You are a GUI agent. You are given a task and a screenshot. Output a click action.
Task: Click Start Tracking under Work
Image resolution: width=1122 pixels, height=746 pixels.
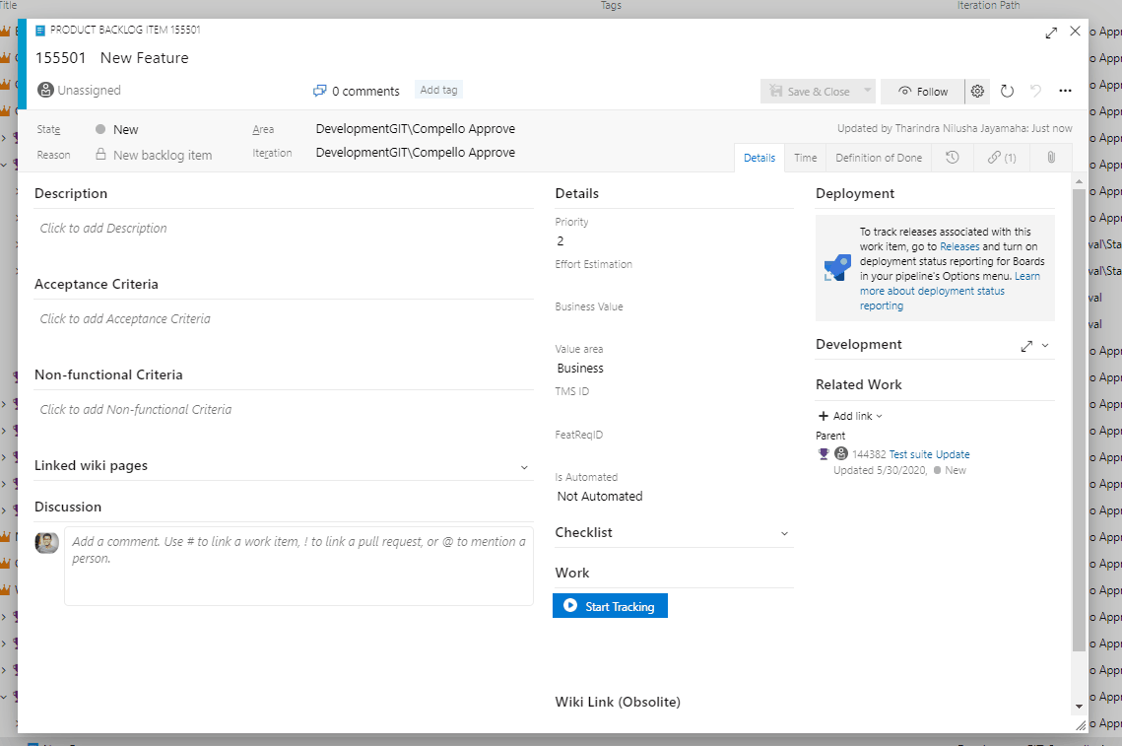(610, 606)
